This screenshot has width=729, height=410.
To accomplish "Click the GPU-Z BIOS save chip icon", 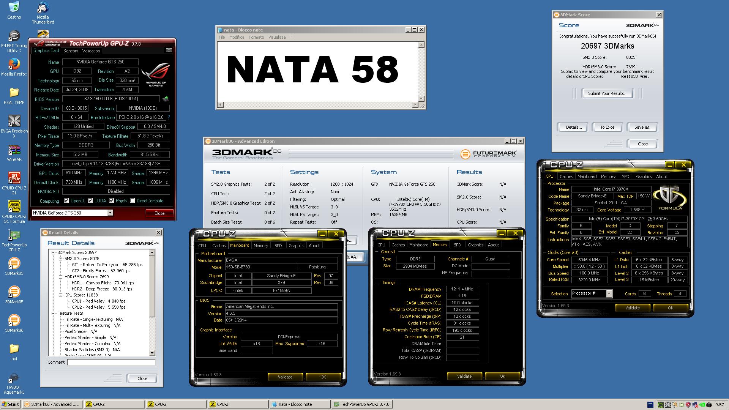I will coord(166,99).
